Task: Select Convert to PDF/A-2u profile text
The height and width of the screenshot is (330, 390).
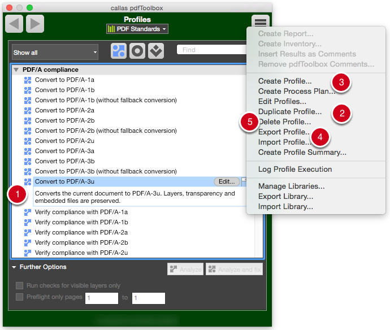Action: click(x=64, y=141)
